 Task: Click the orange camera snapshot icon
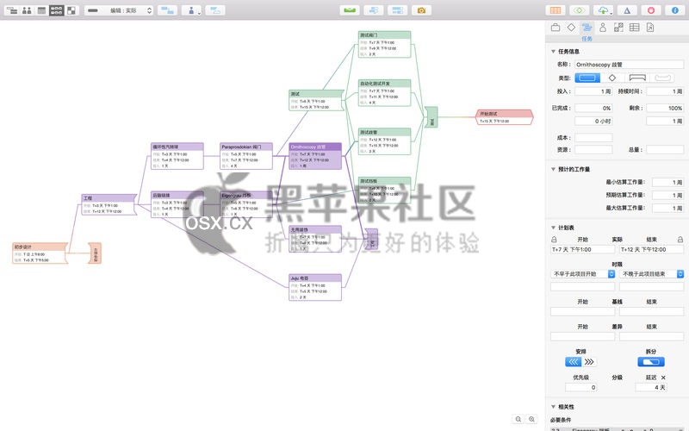421,10
